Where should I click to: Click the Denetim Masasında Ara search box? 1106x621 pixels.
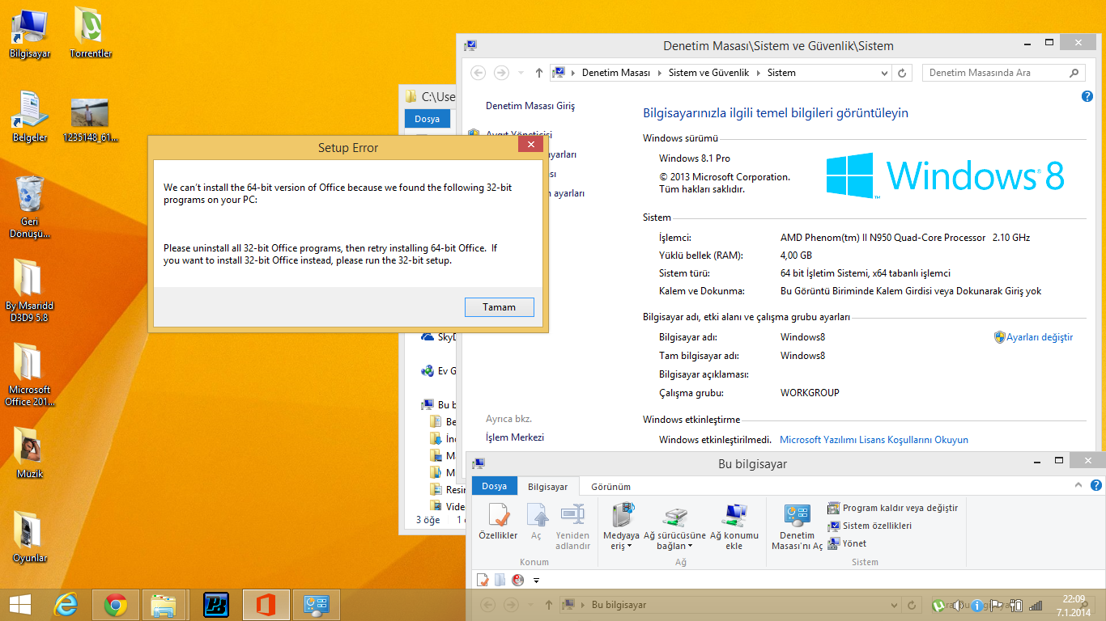point(996,73)
